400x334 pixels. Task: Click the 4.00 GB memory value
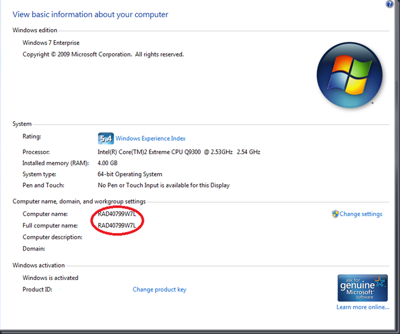point(108,163)
